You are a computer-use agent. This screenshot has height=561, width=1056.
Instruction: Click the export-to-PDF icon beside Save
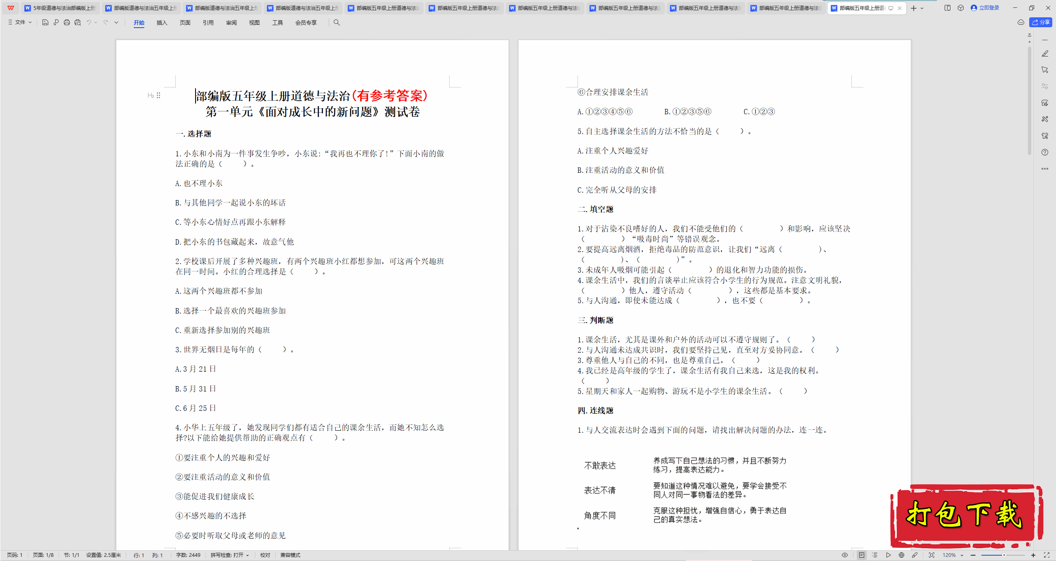click(56, 23)
